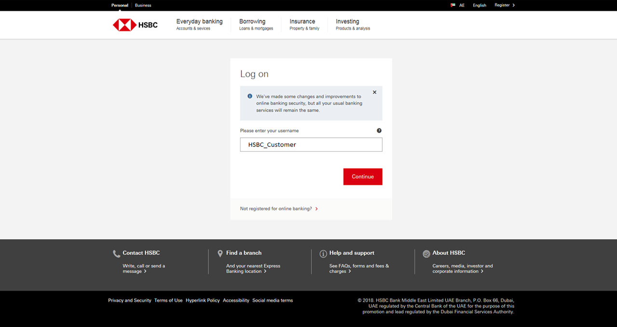Click the Find a branch pin icon
Image resolution: width=617 pixels, height=327 pixels.
pos(220,253)
